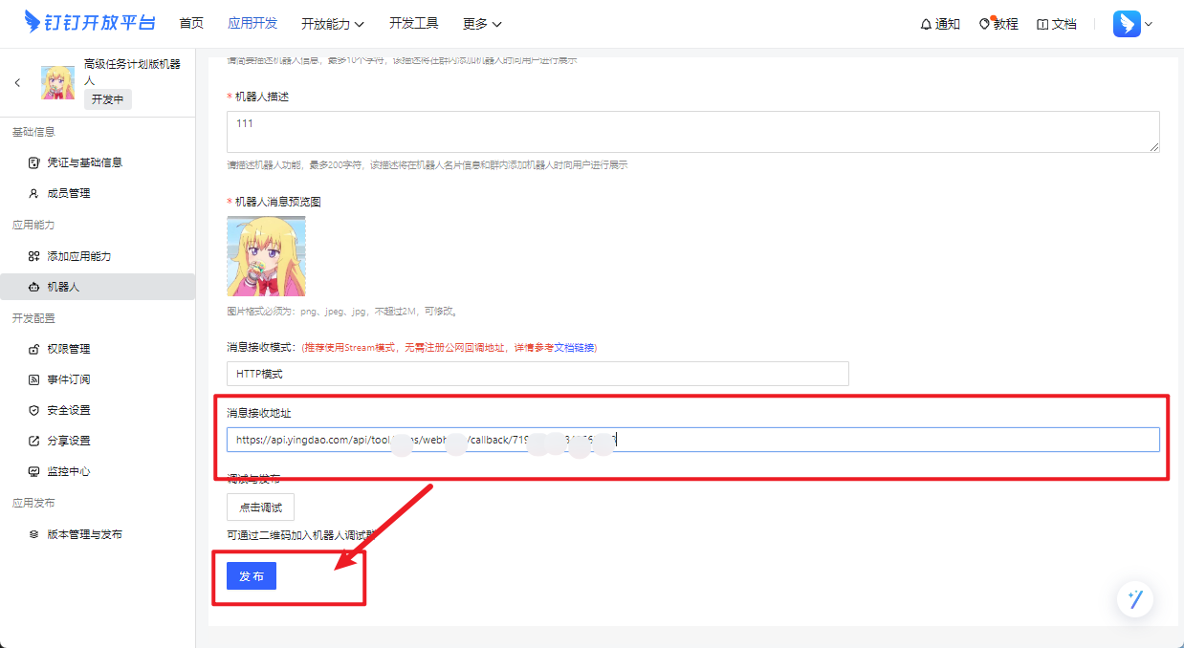Click the 凭证与基础信息 credential icon
Image resolution: width=1184 pixels, height=648 pixels.
click(34, 162)
